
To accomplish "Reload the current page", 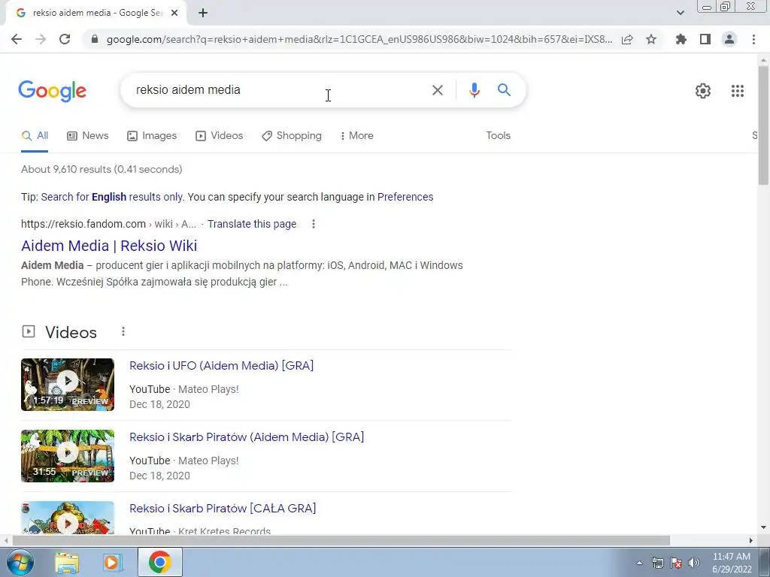I will (65, 39).
